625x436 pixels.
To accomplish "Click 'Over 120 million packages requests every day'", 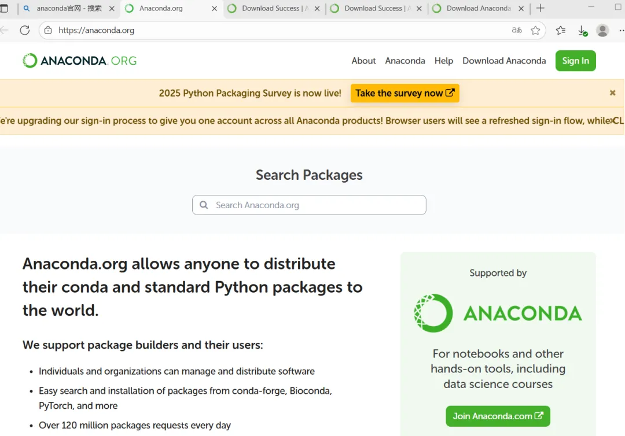I will (135, 425).
